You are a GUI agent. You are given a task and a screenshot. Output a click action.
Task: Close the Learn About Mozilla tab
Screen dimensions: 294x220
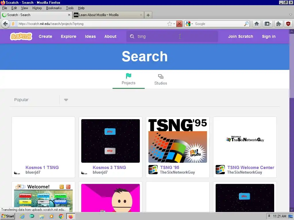pos(141,15)
